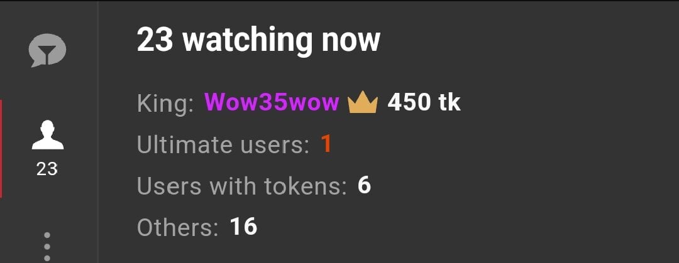Click the tk unit next to 450

tap(448, 103)
